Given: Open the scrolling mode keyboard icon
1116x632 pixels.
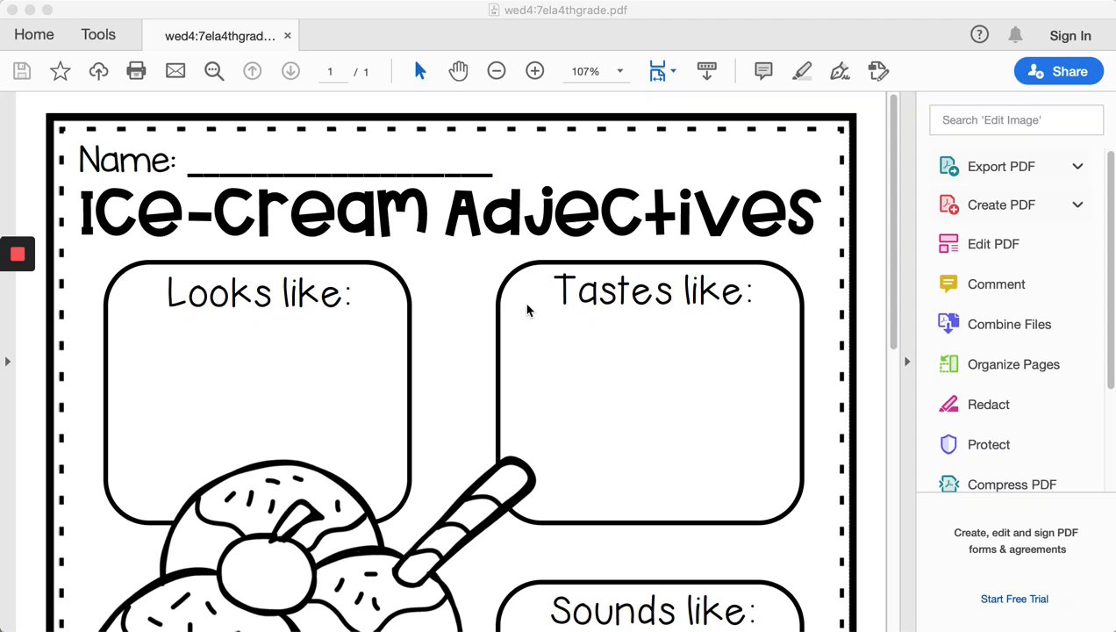Looking at the screenshot, I should (706, 71).
